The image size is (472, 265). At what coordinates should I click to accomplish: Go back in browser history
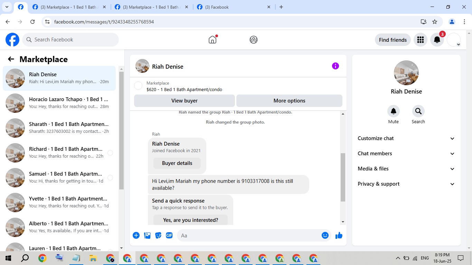point(8,22)
